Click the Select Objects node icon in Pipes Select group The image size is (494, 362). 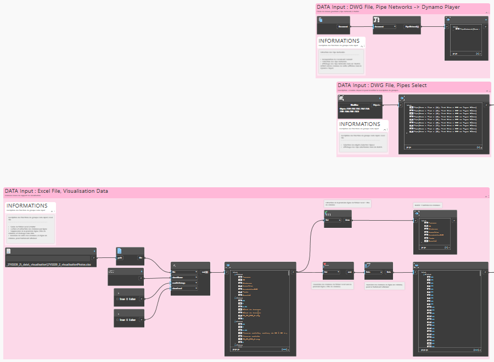pyautogui.click(x=341, y=98)
